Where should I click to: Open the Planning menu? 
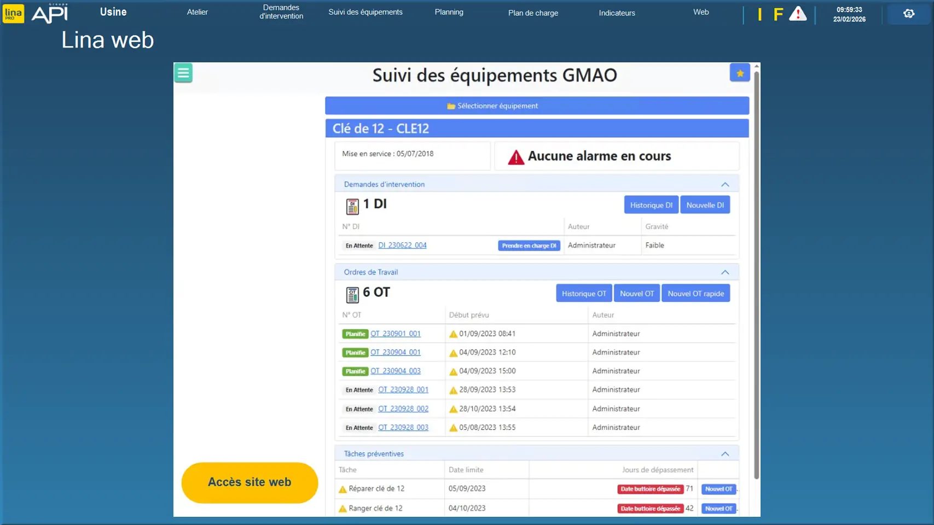(449, 12)
